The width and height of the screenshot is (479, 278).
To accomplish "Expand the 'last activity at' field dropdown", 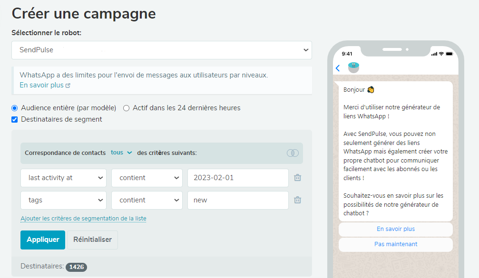I will tap(63, 177).
